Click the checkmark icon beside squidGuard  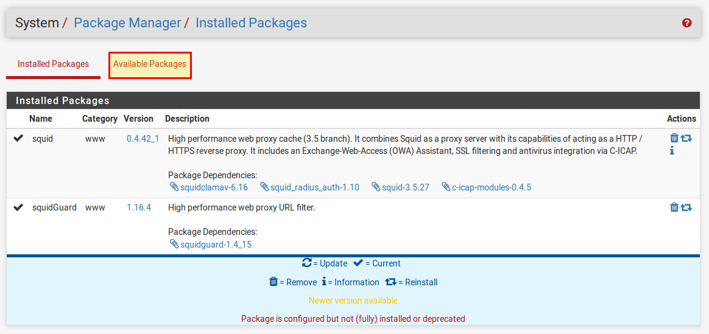tap(18, 207)
